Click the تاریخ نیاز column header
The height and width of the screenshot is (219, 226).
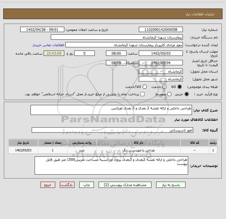point(23,143)
